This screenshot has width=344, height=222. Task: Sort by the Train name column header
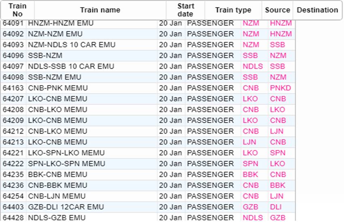(100, 10)
